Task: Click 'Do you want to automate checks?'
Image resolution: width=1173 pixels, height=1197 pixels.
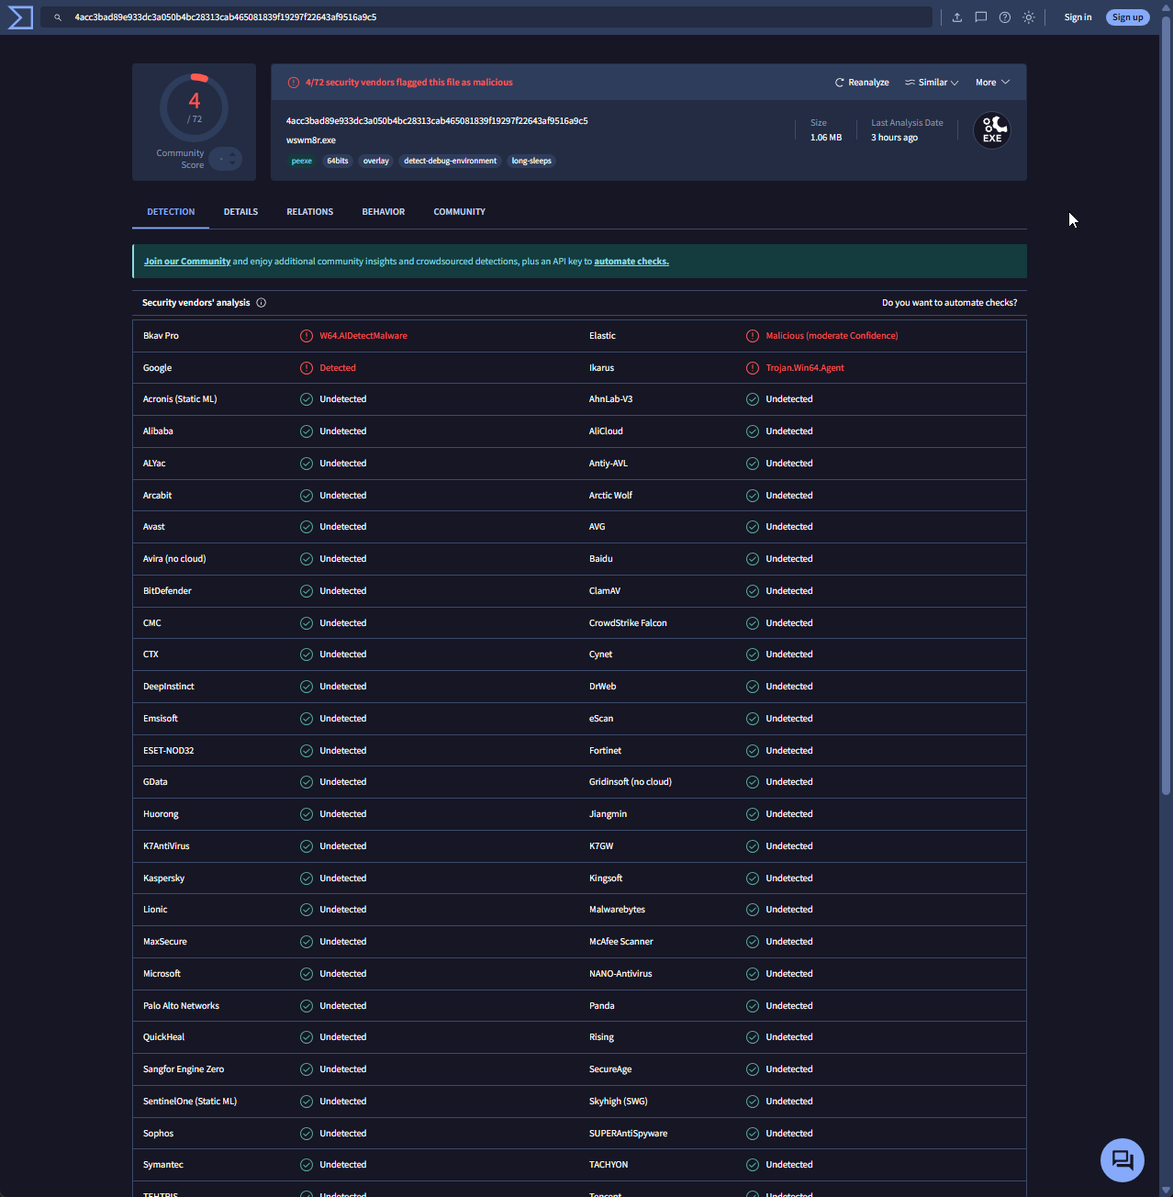Action: click(949, 303)
